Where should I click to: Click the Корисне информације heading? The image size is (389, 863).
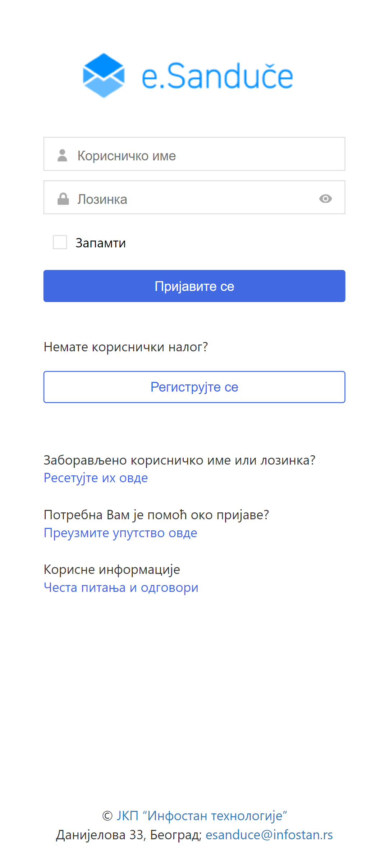tap(112, 570)
